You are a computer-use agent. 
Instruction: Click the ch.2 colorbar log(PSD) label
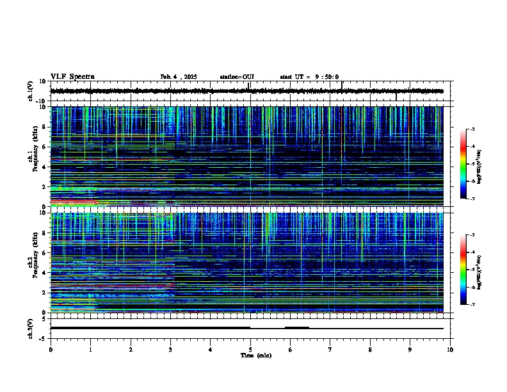479,272
